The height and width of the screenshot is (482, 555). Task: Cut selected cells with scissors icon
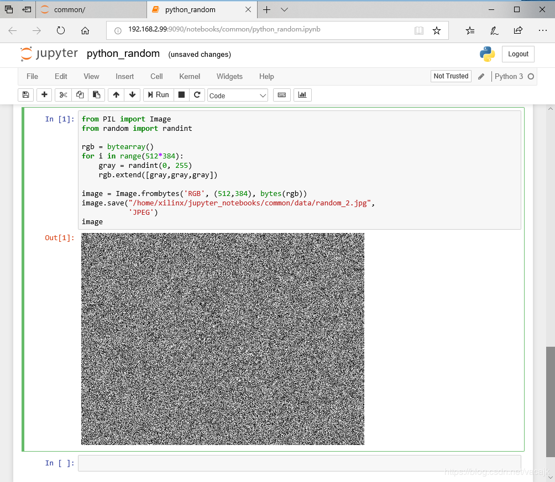(63, 95)
